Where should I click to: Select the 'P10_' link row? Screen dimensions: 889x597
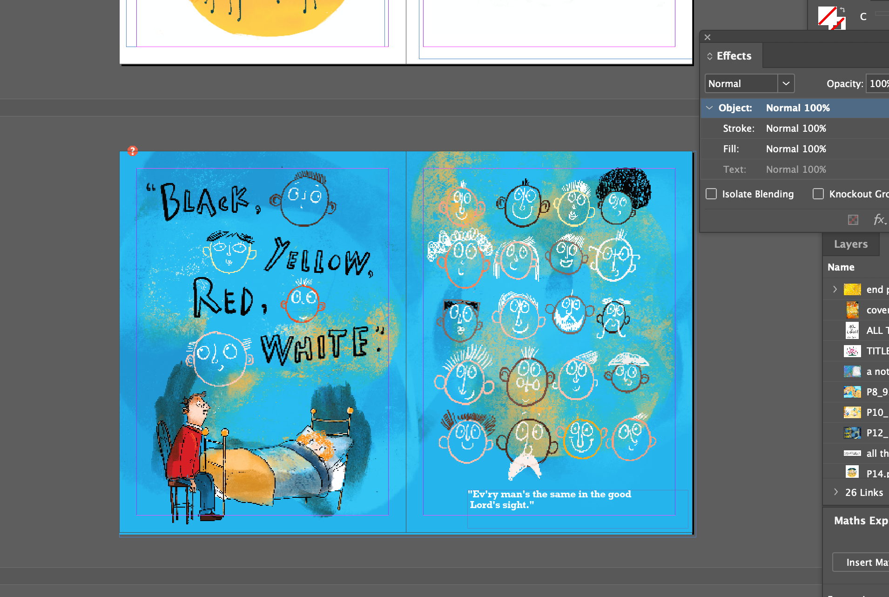pyautogui.click(x=856, y=412)
